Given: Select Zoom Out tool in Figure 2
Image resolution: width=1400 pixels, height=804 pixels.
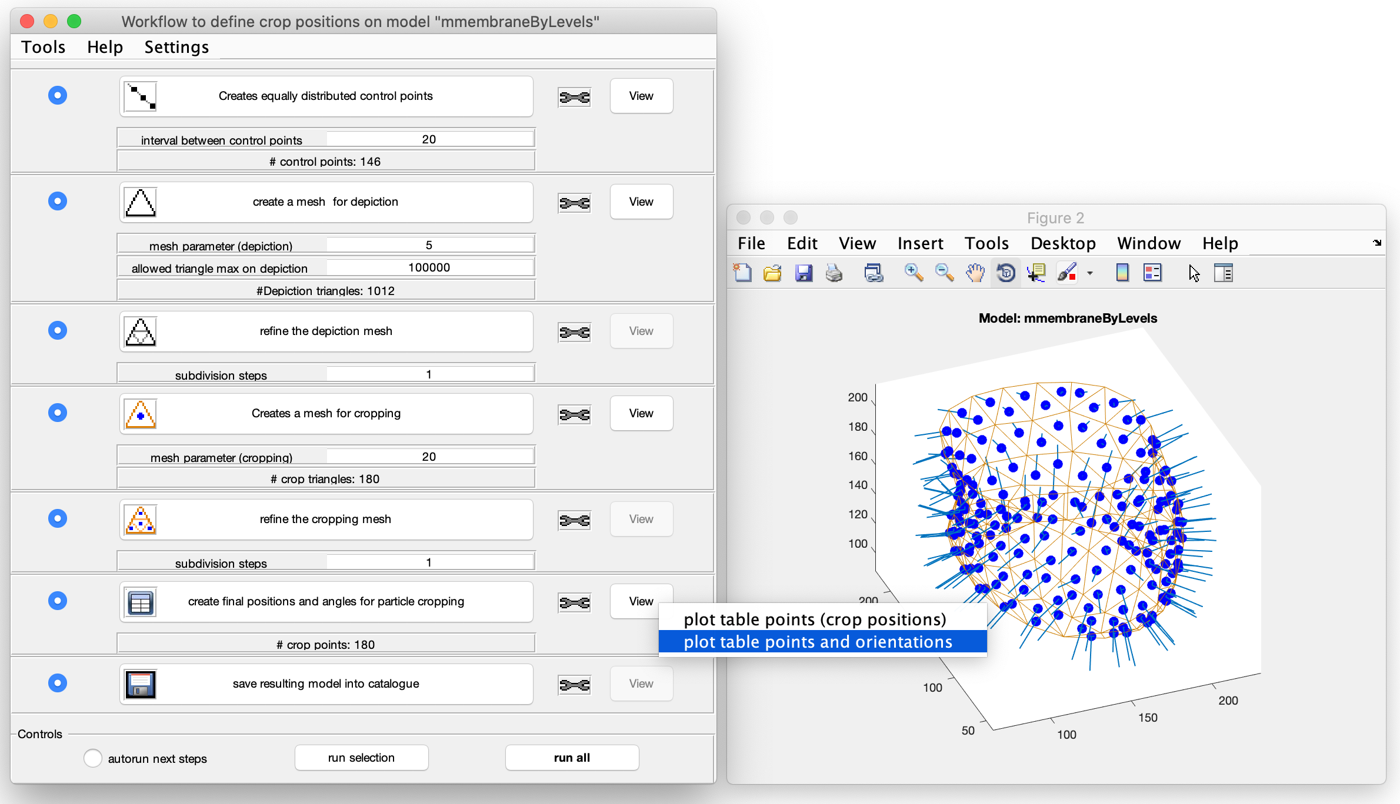Looking at the screenshot, I should click(x=944, y=273).
